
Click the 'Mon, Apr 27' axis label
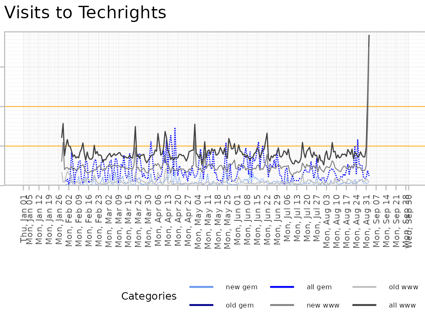point(188,220)
